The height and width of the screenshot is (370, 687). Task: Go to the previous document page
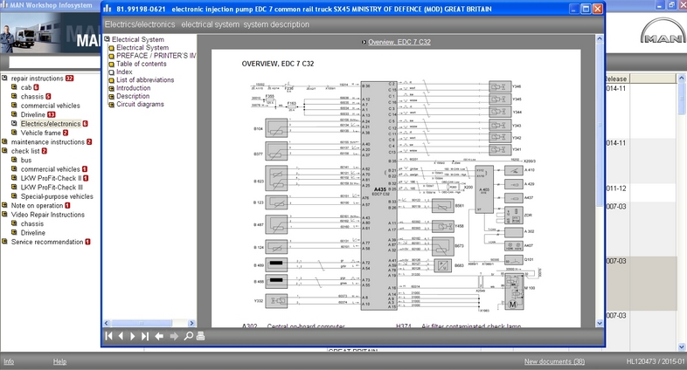121,336
